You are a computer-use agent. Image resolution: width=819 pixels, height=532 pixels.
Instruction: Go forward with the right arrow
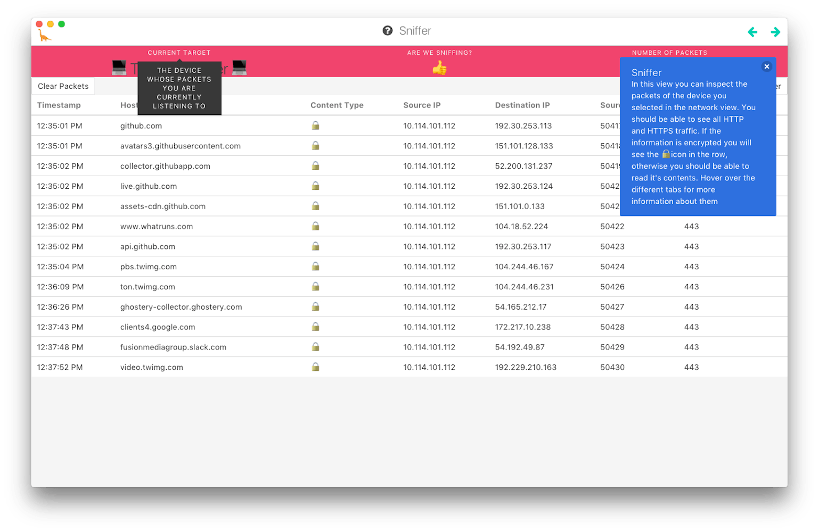(775, 32)
